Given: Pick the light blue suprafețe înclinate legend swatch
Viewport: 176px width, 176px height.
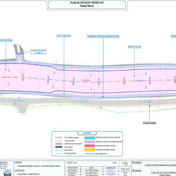Looking at the screenshot, I should [x=90, y=142].
